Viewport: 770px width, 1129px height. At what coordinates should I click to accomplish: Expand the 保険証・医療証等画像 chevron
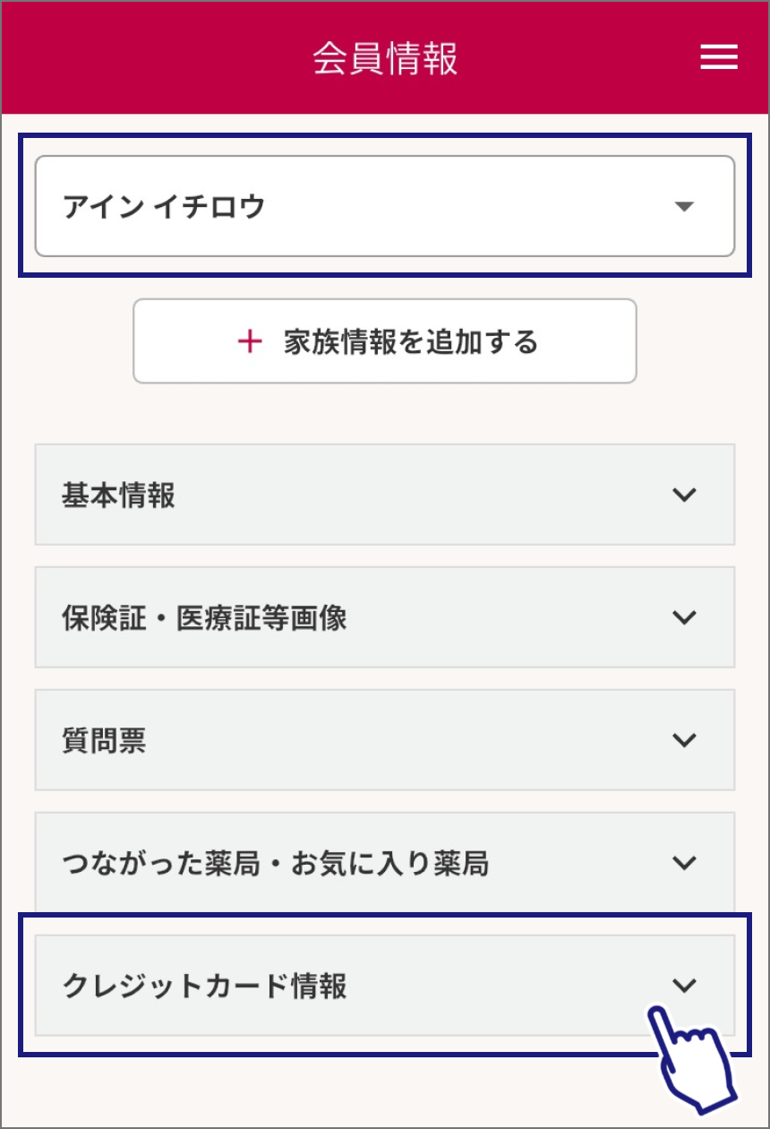[684, 617]
